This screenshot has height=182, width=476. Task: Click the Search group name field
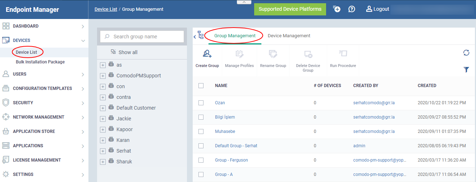(142, 37)
